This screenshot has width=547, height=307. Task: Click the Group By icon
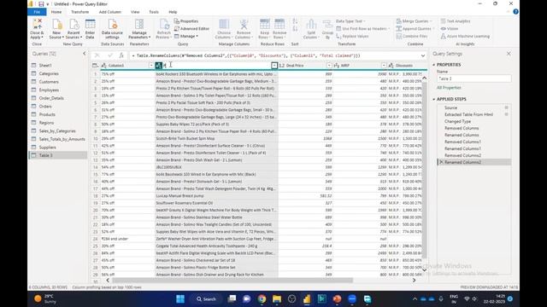tap(327, 25)
